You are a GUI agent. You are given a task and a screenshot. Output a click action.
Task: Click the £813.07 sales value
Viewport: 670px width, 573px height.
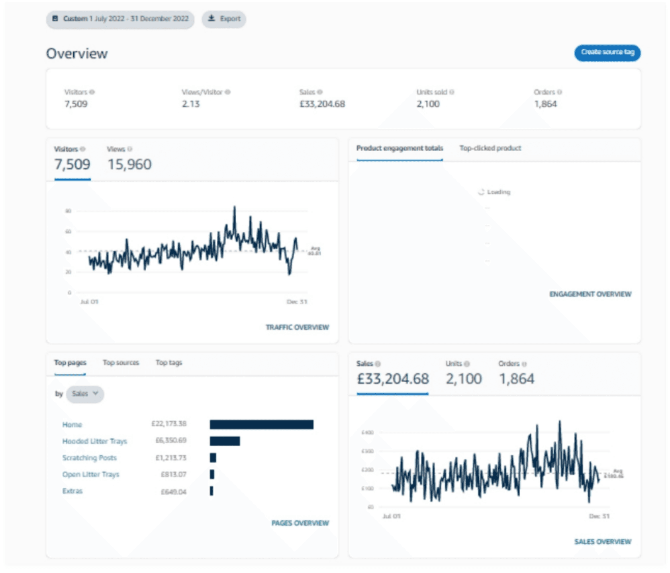[173, 475]
